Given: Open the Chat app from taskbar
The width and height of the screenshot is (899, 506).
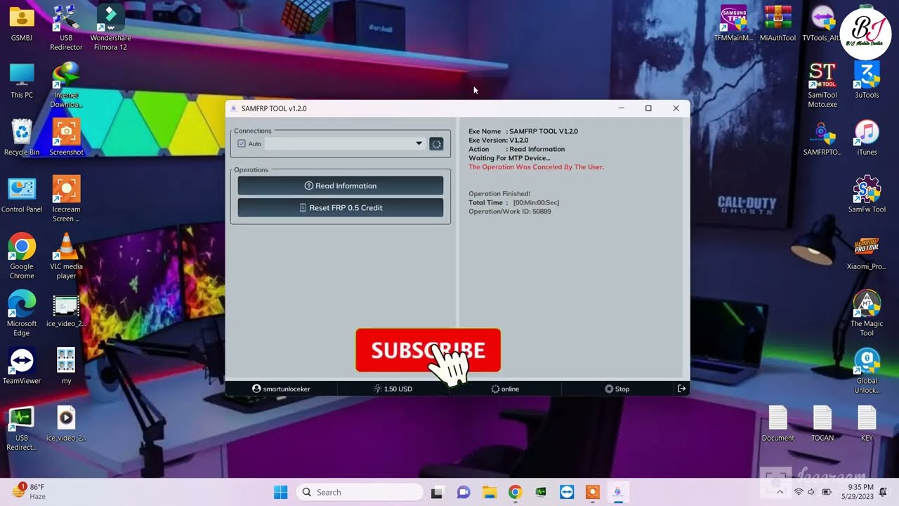Looking at the screenshot, I should click(463, 492).
